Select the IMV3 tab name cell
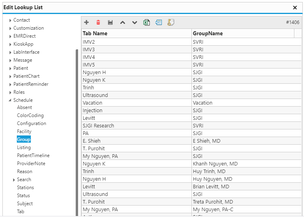This screenshot has height=218, width=304. 137,49
